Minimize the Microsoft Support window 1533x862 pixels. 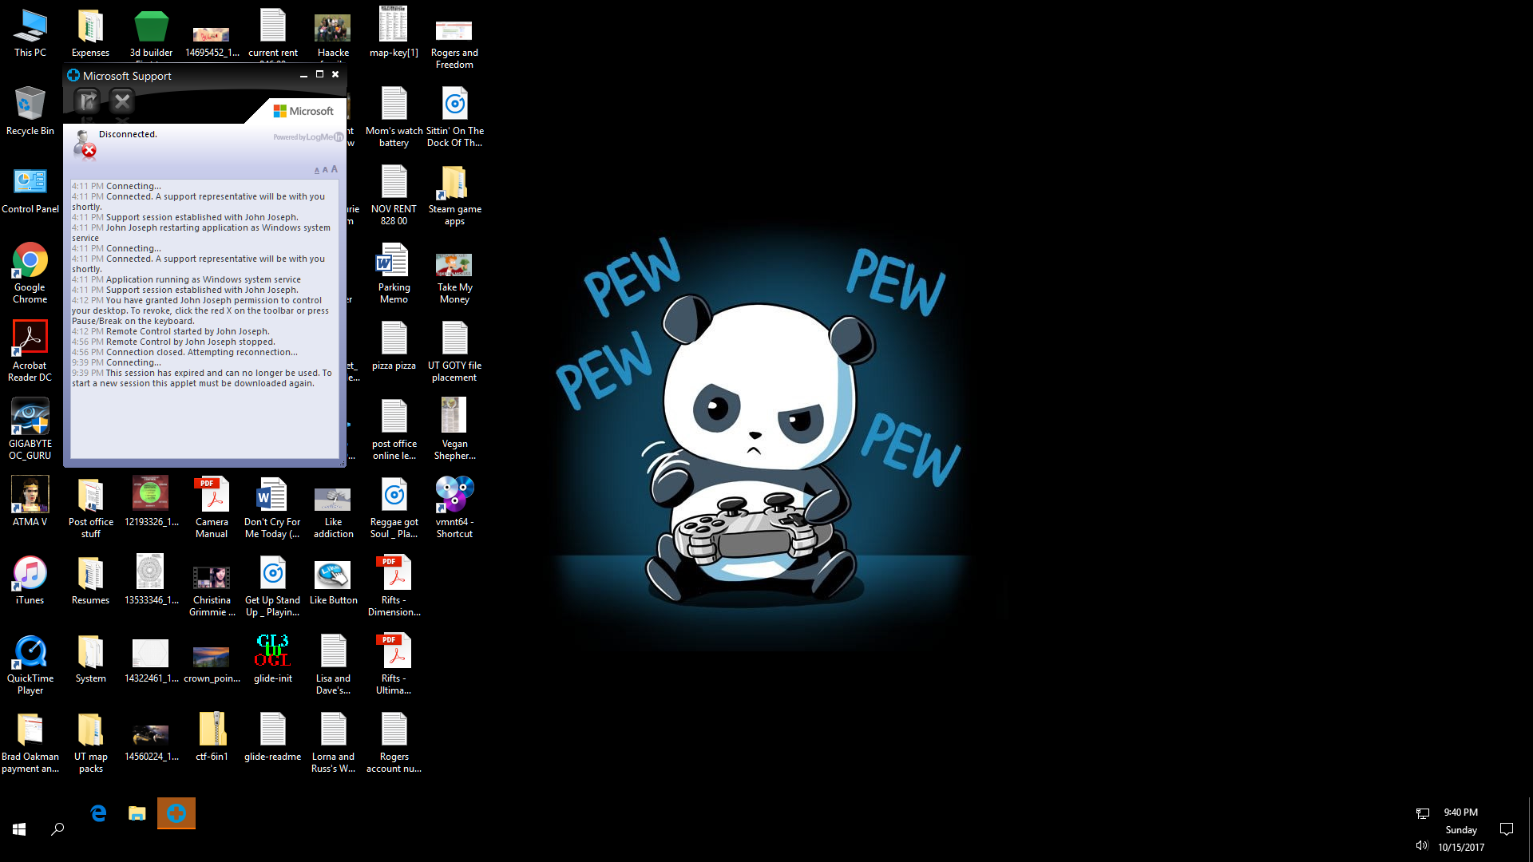pyautogui.click(x=303, y=75)
